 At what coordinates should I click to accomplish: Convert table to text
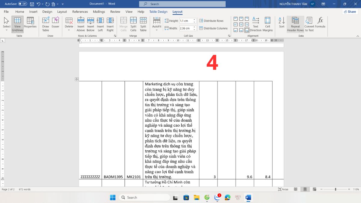(x=309, y=24)
